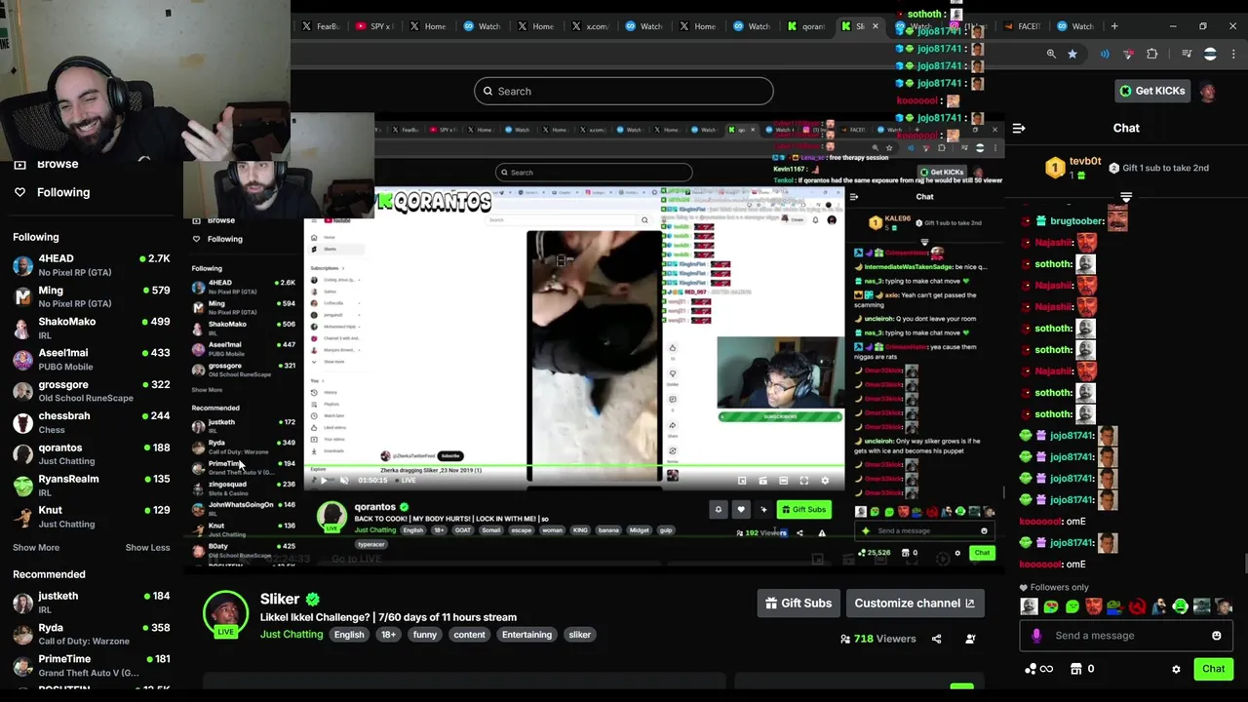Open chessbrah channel in Following list
Screen dimensions: 1248x702
pos(91,422)
